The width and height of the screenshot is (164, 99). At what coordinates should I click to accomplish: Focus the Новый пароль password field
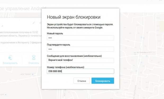[x=80, y=38]
